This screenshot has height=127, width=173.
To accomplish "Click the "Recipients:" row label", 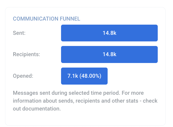I will (x=26, y=54).
